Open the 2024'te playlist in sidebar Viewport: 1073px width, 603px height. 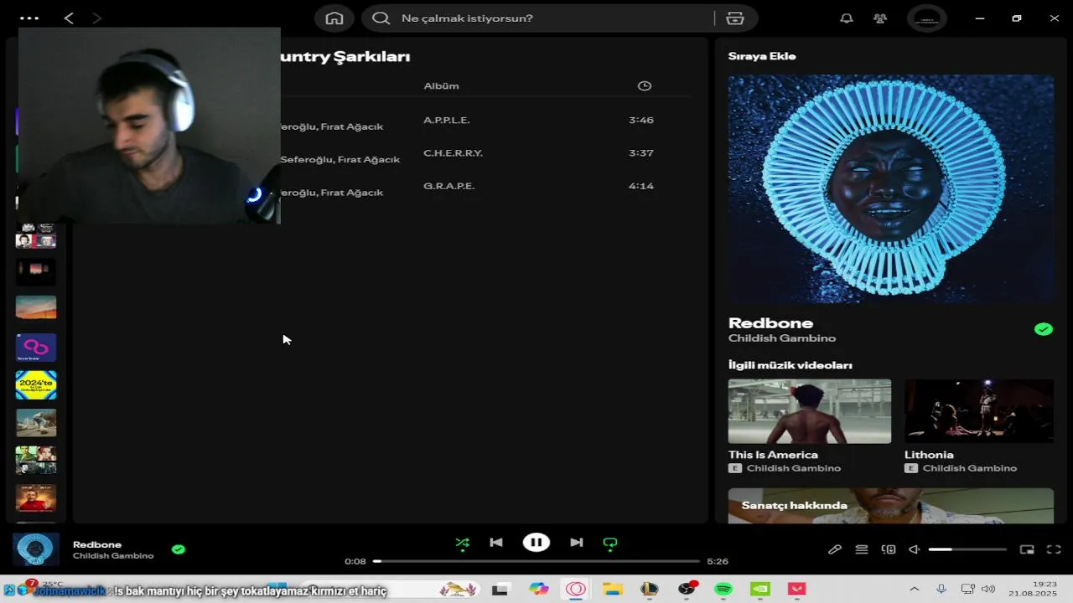pos(36,385)
